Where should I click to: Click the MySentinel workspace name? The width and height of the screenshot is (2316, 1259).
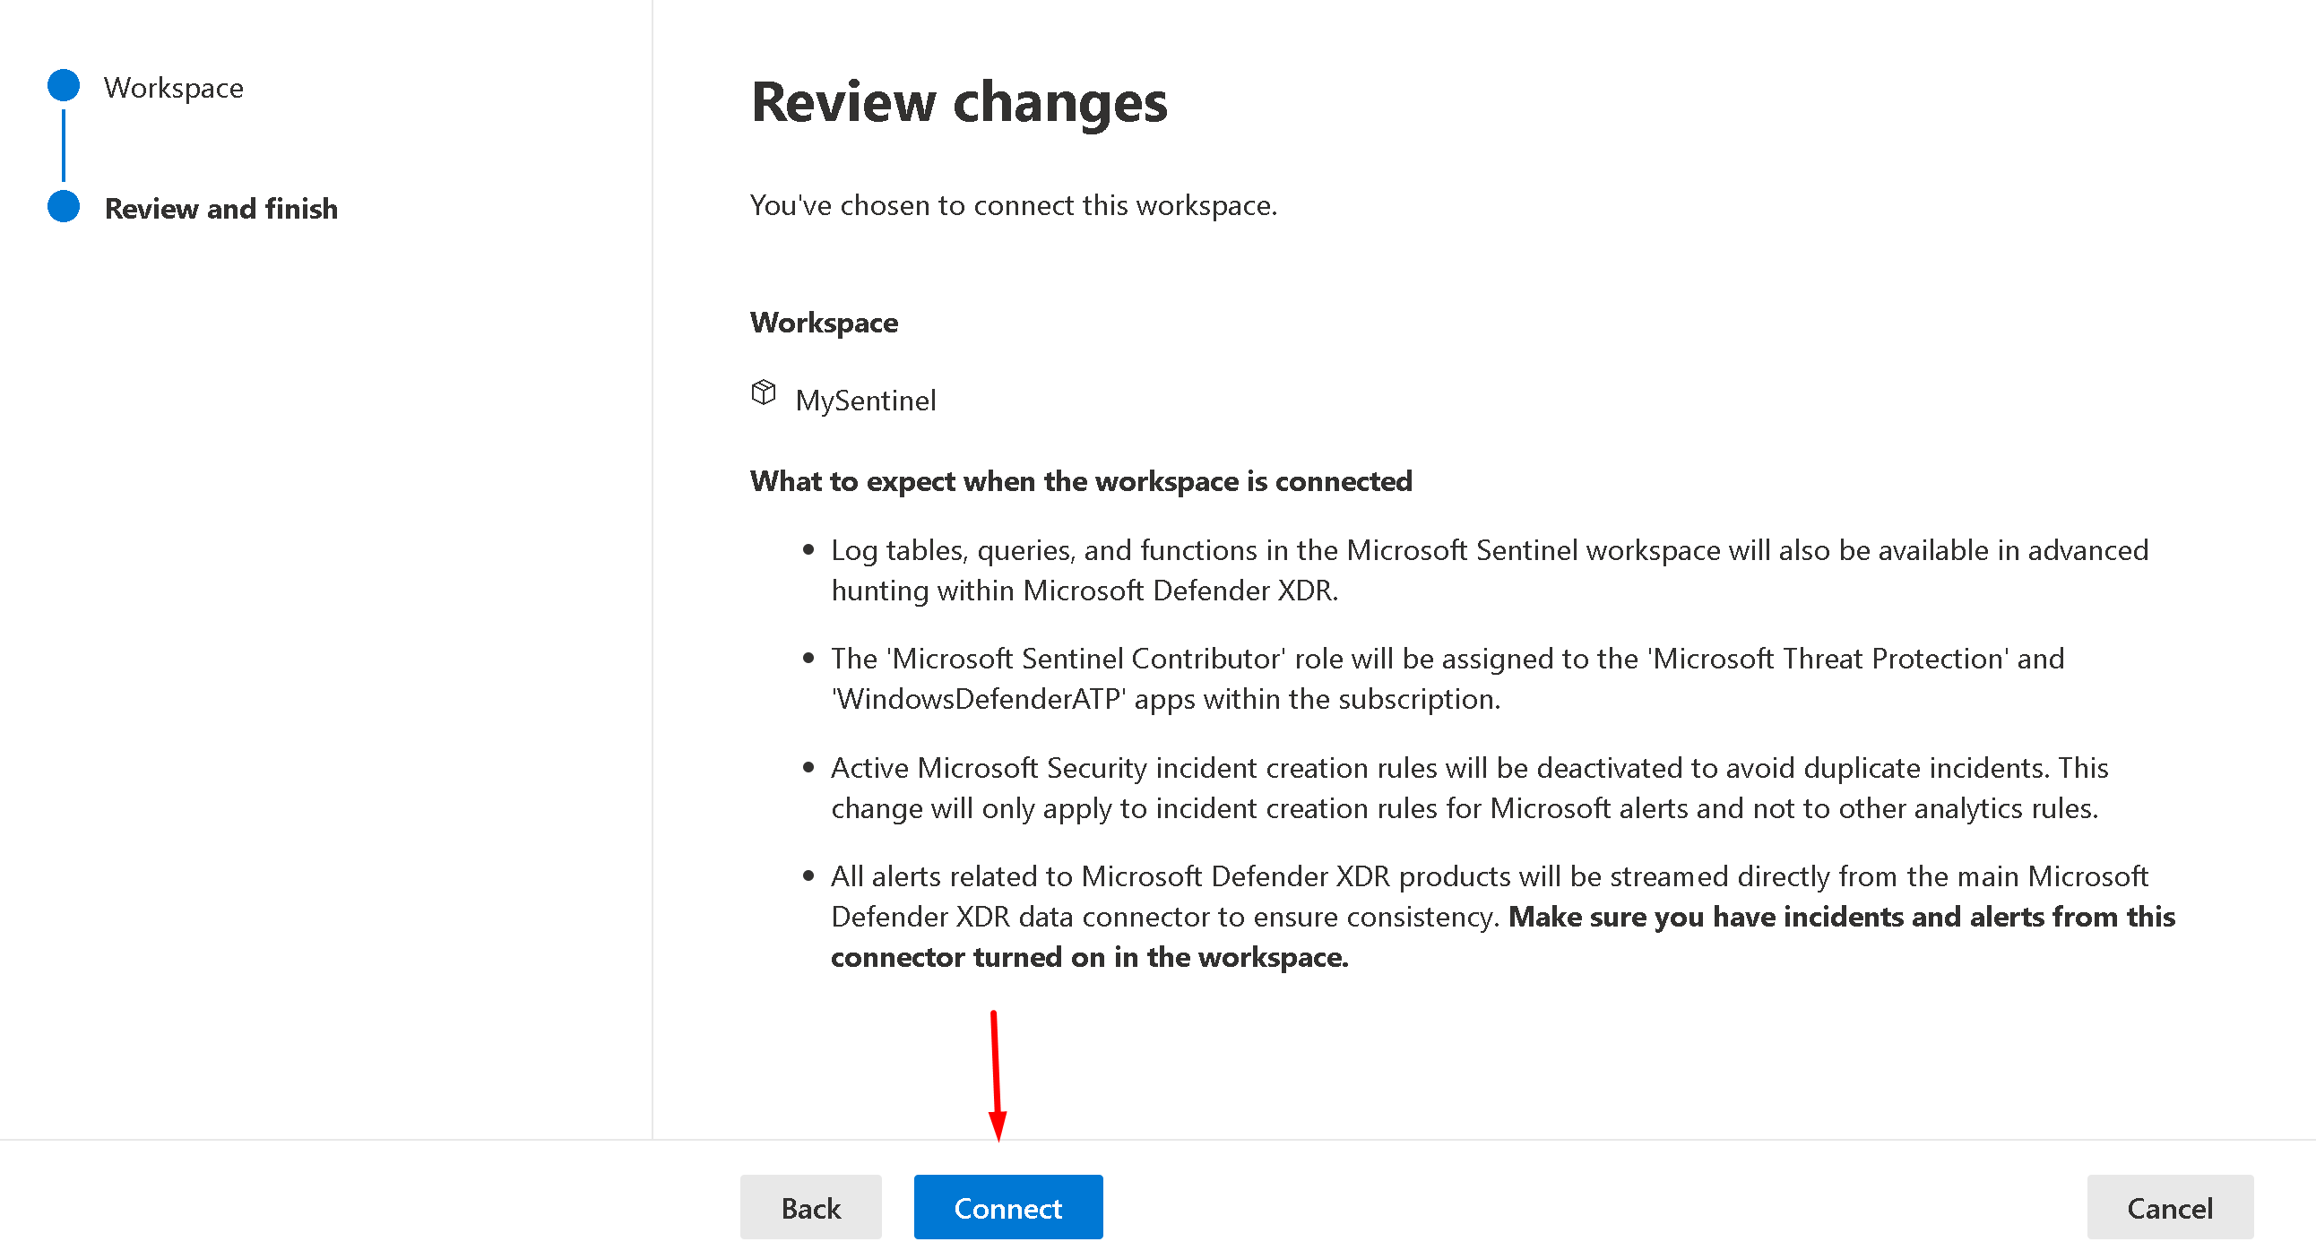(x=865, y=400)
